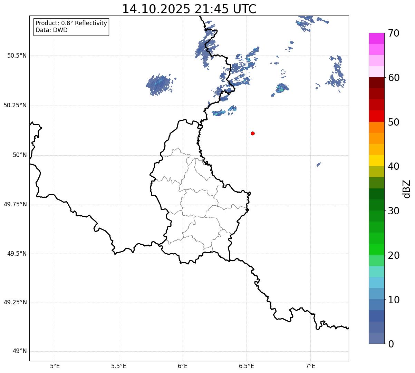
Task: Click the dark maroon colorbar segment below 60
Action: point(377,83)
